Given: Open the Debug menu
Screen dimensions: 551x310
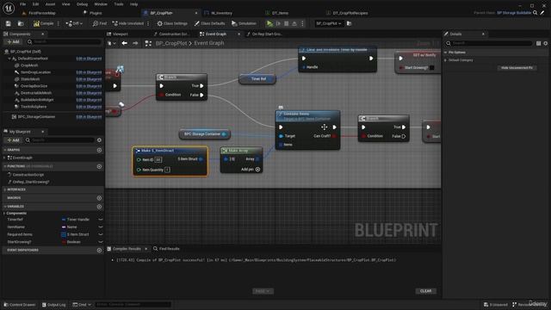Looking at the screenshot, I should [82, 4].
